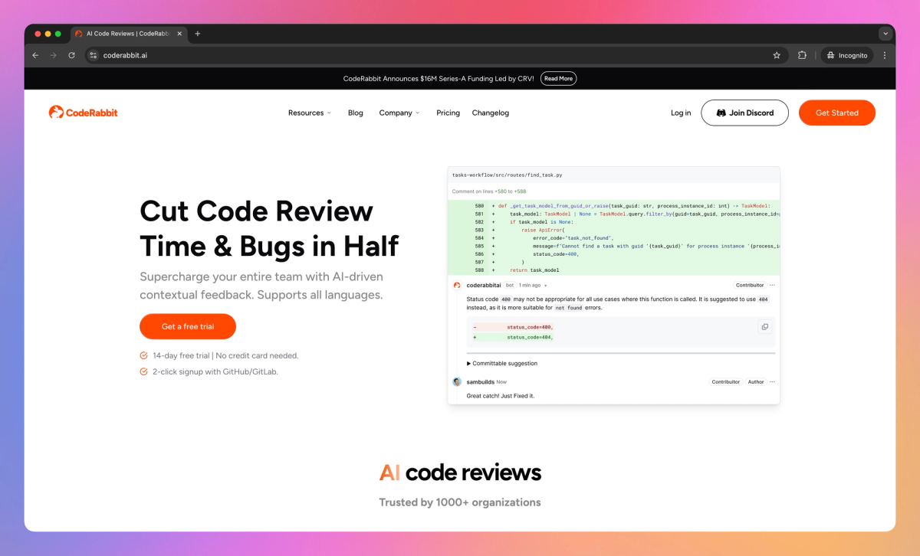Click the Get Started button

point(837,113)
